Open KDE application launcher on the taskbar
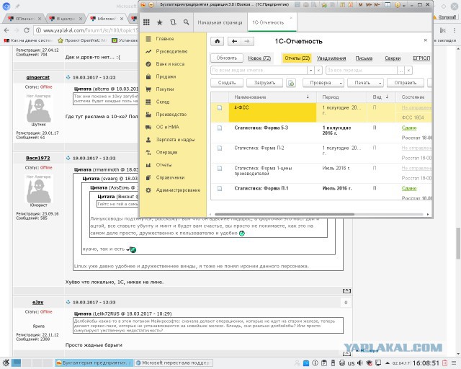 pos(6,363)
